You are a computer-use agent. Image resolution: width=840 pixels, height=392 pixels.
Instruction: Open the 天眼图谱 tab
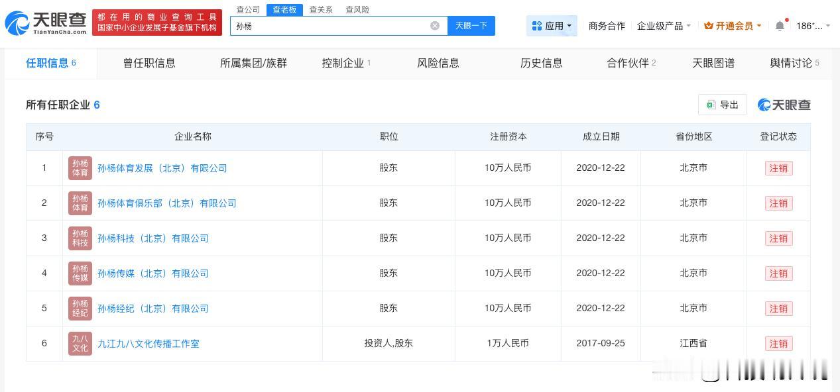(713, 64)
